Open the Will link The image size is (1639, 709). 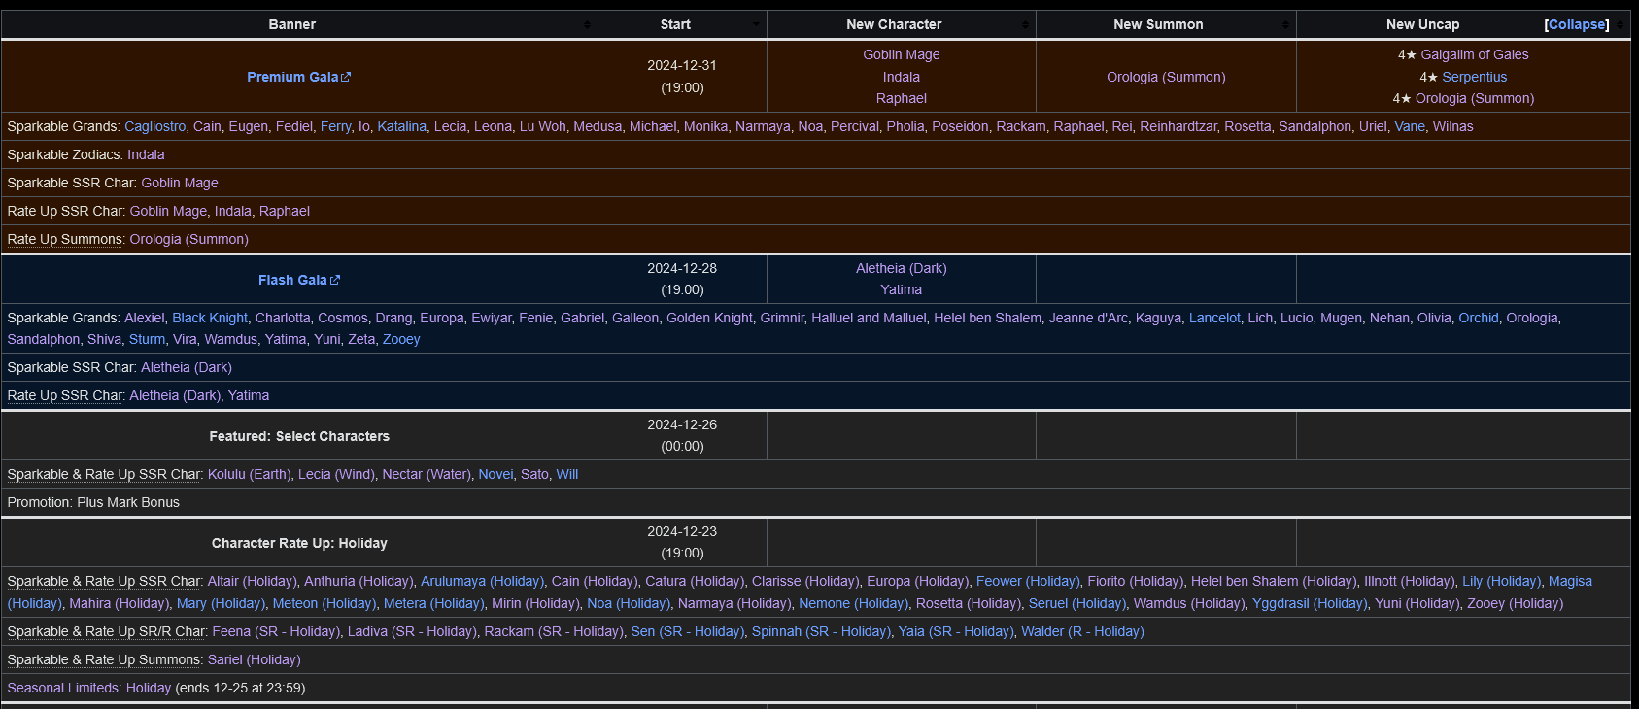(x=567, y=474)
